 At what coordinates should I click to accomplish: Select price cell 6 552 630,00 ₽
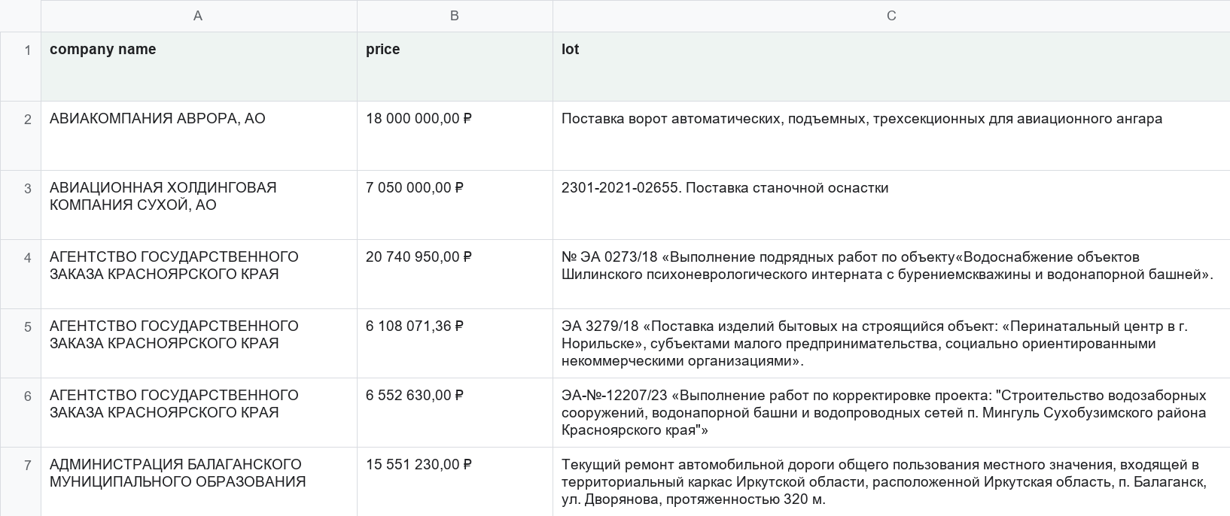(x=455, y=412)
